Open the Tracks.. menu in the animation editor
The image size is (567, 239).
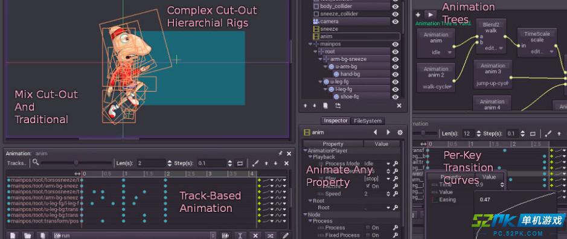coord(17,164)
